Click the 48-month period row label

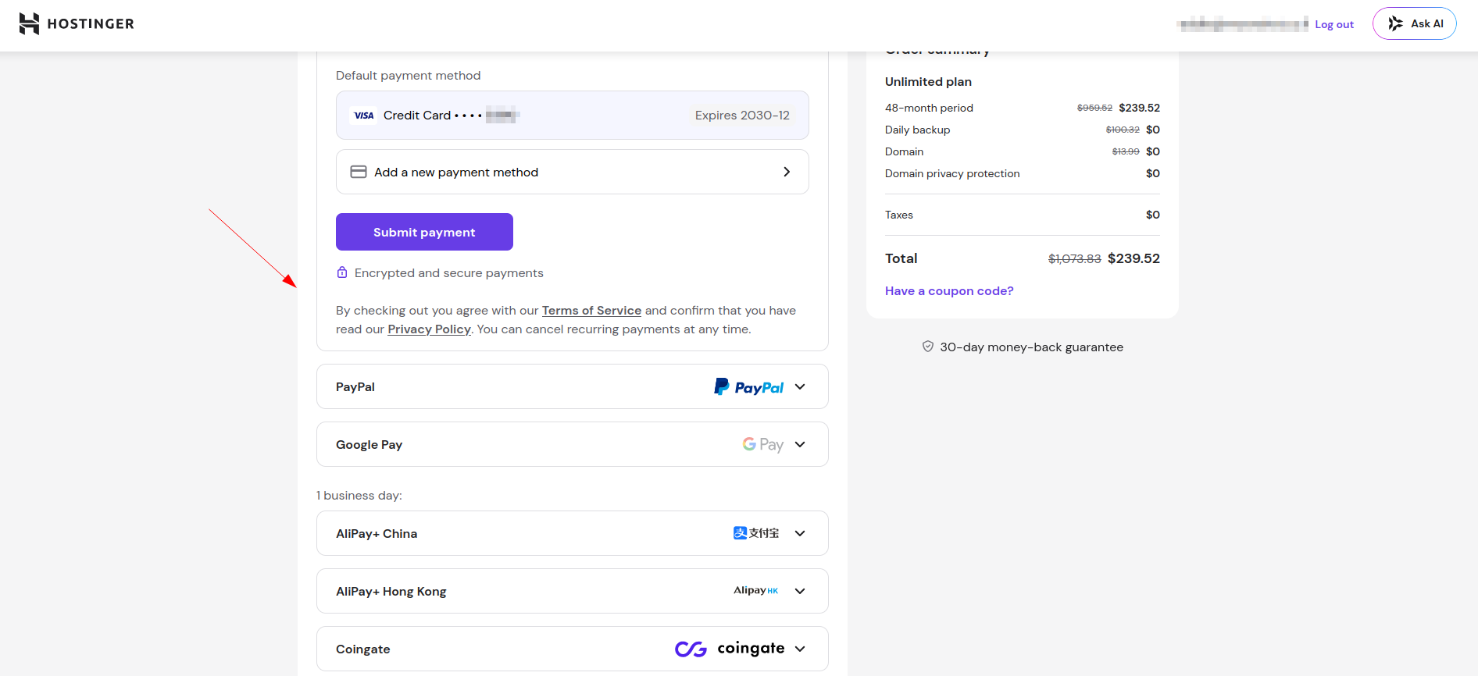click(929, 108)
